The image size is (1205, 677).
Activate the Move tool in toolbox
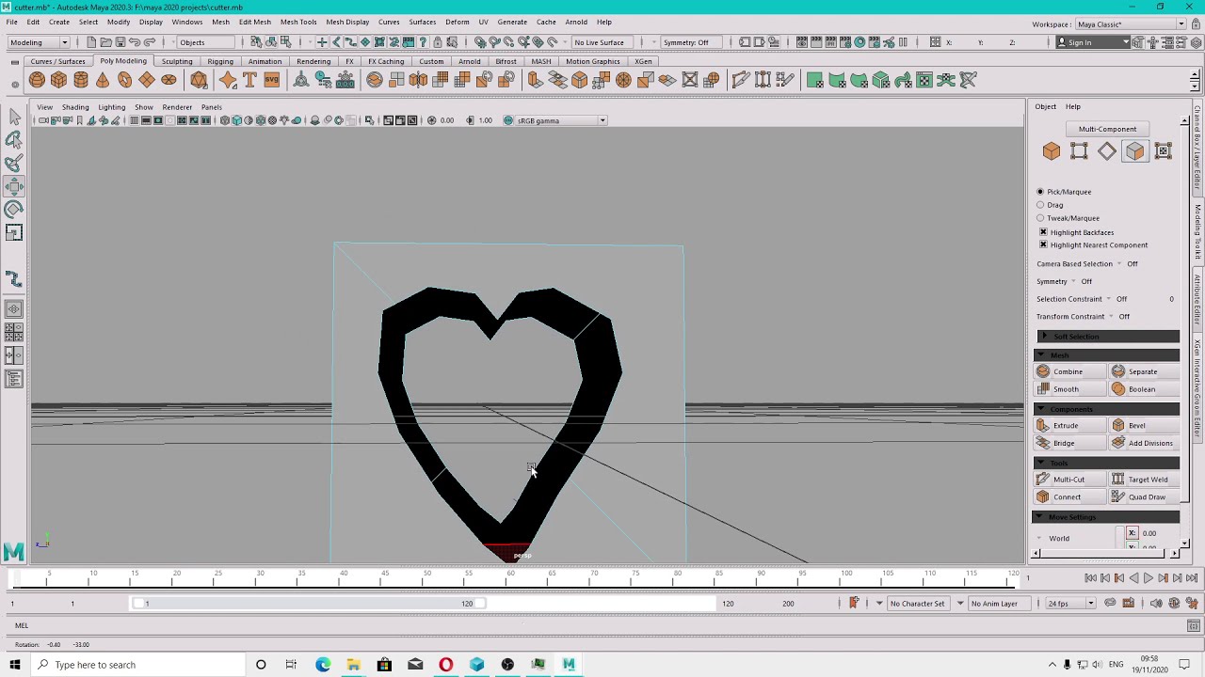[14, 186]
